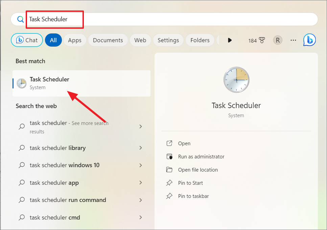Switch to the Documents filter tab
327x230 pixels.
click(108, 40)
